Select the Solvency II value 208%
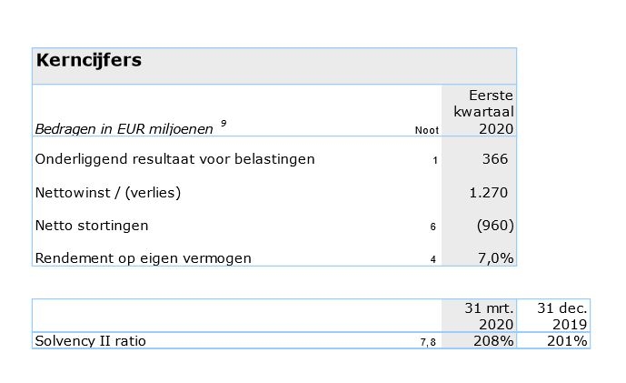 point(496,341)
